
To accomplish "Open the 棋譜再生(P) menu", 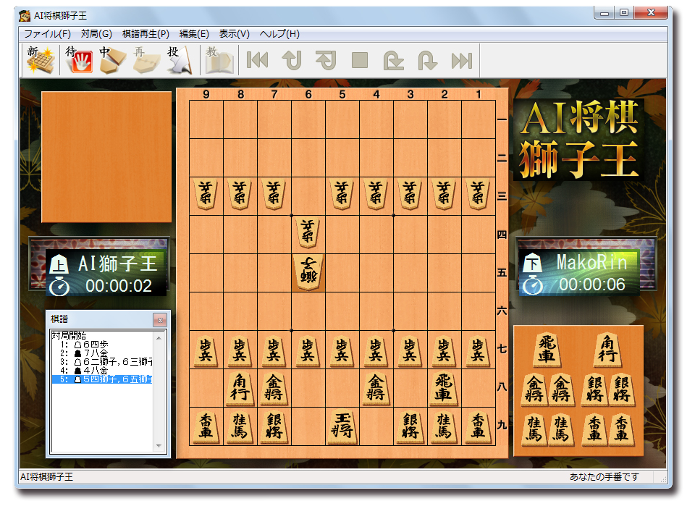I will coord(146,34).
